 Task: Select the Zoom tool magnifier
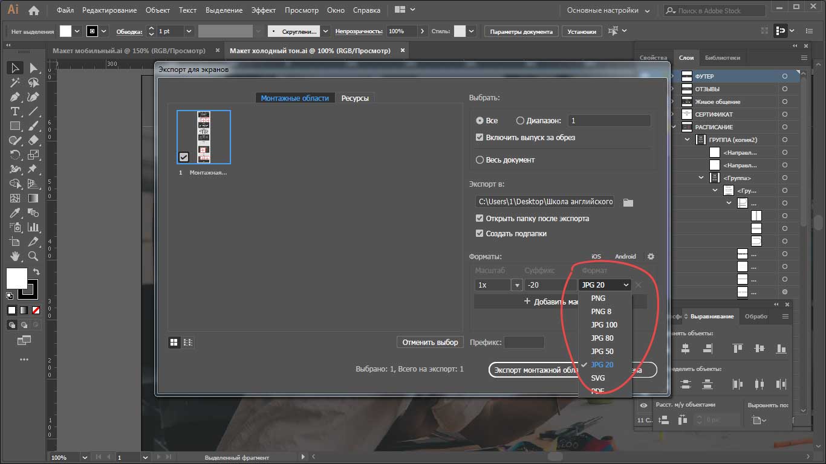(33, 256)
